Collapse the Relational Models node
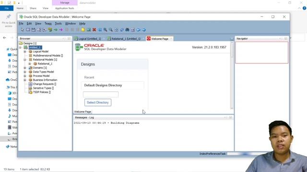Image resolution: width=307 pixels, height=172 pixels. [x=25, y=60]
